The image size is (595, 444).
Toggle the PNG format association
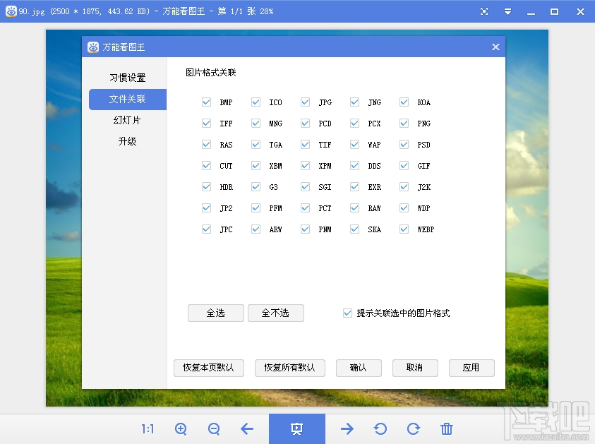coord(404,124)
